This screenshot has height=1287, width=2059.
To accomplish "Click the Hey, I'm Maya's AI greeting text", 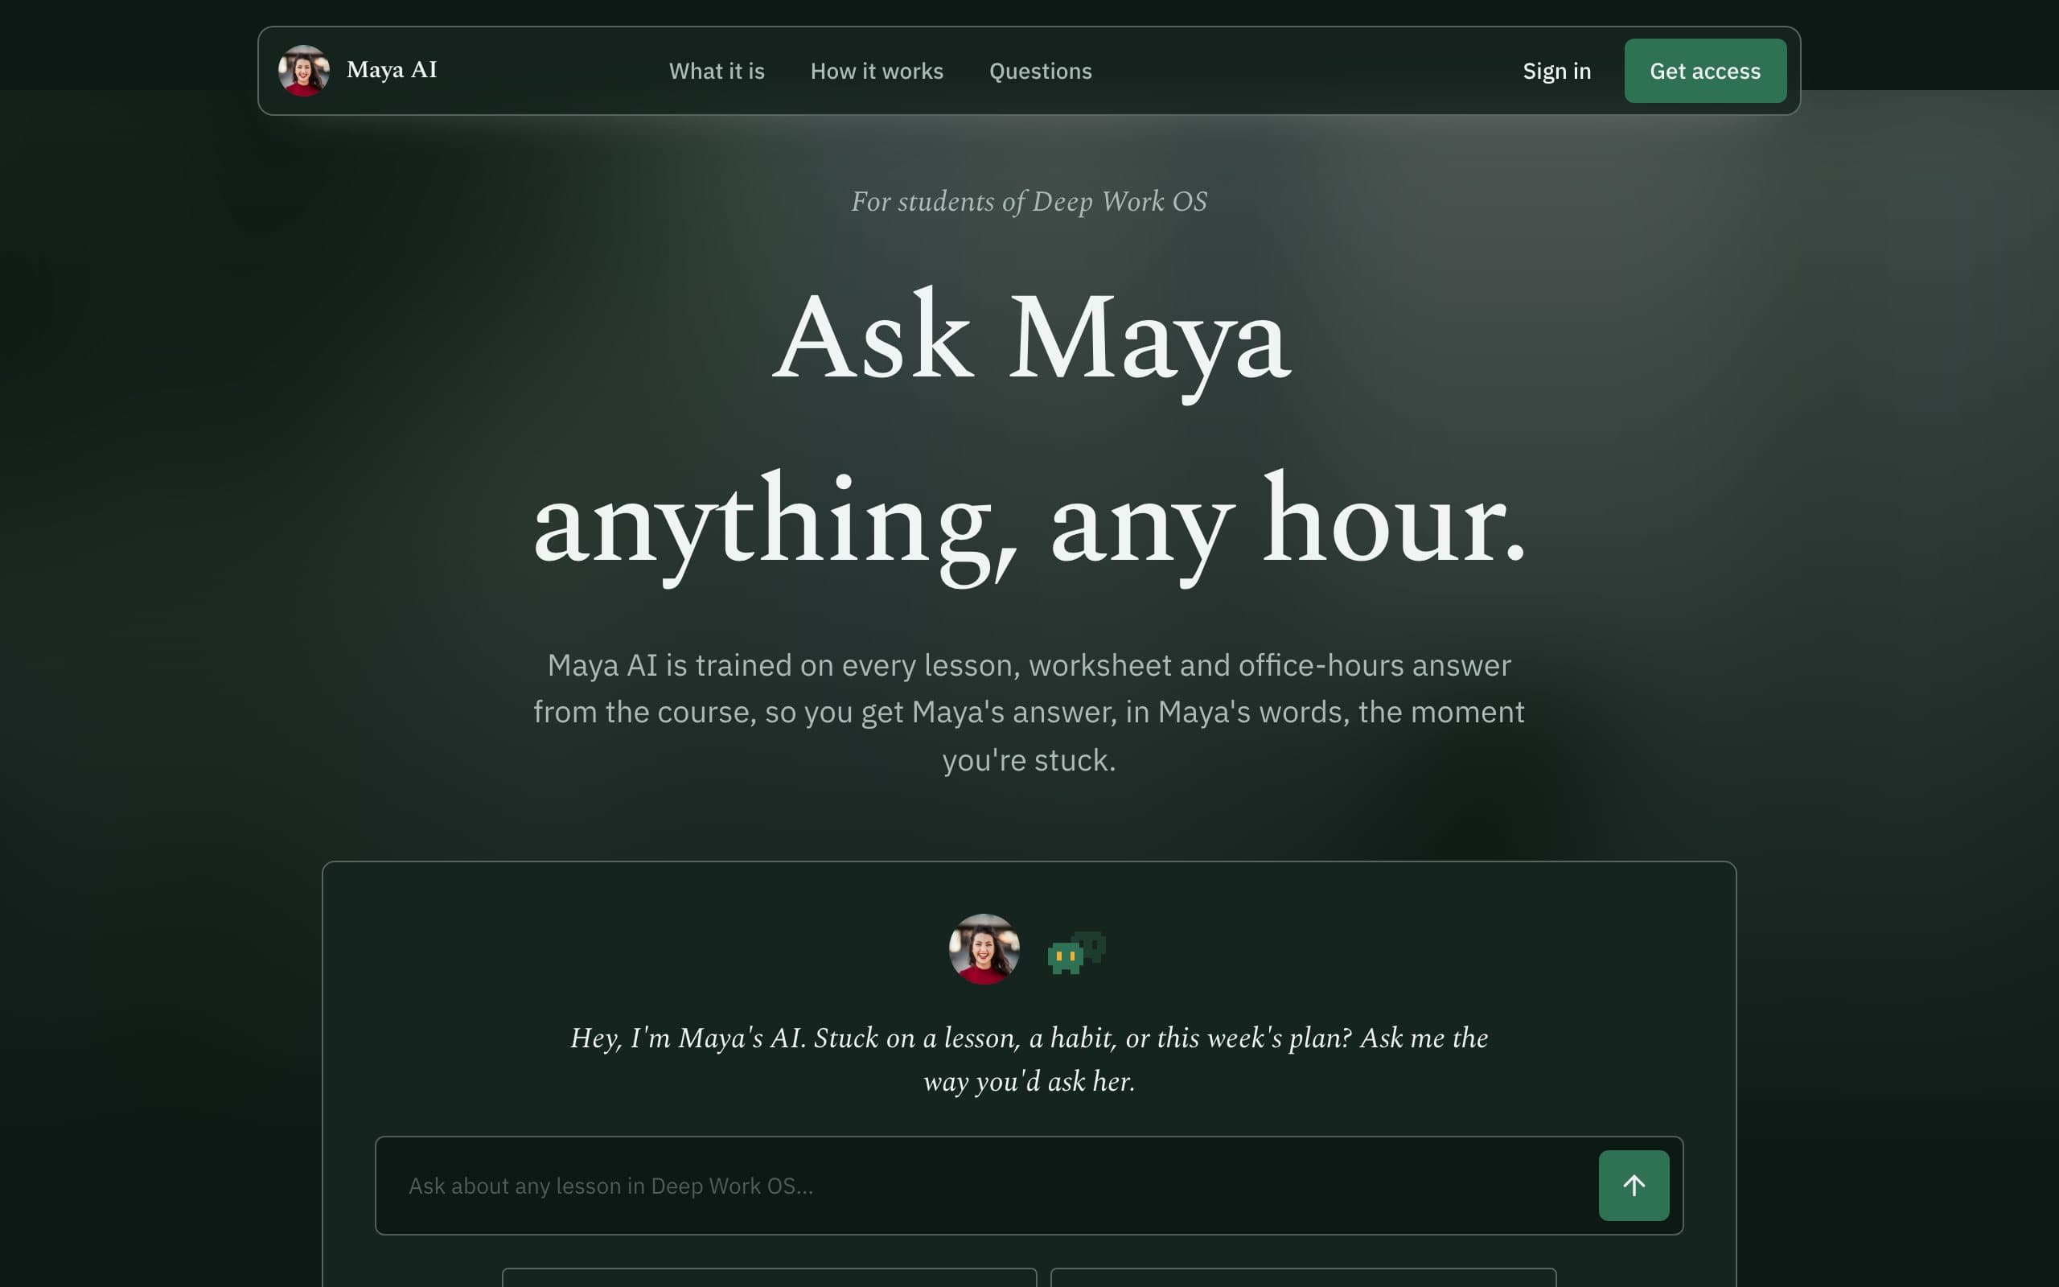I will point(1029,1059).
